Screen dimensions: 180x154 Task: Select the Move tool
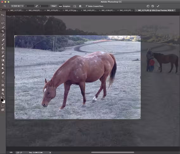[3, 15]
